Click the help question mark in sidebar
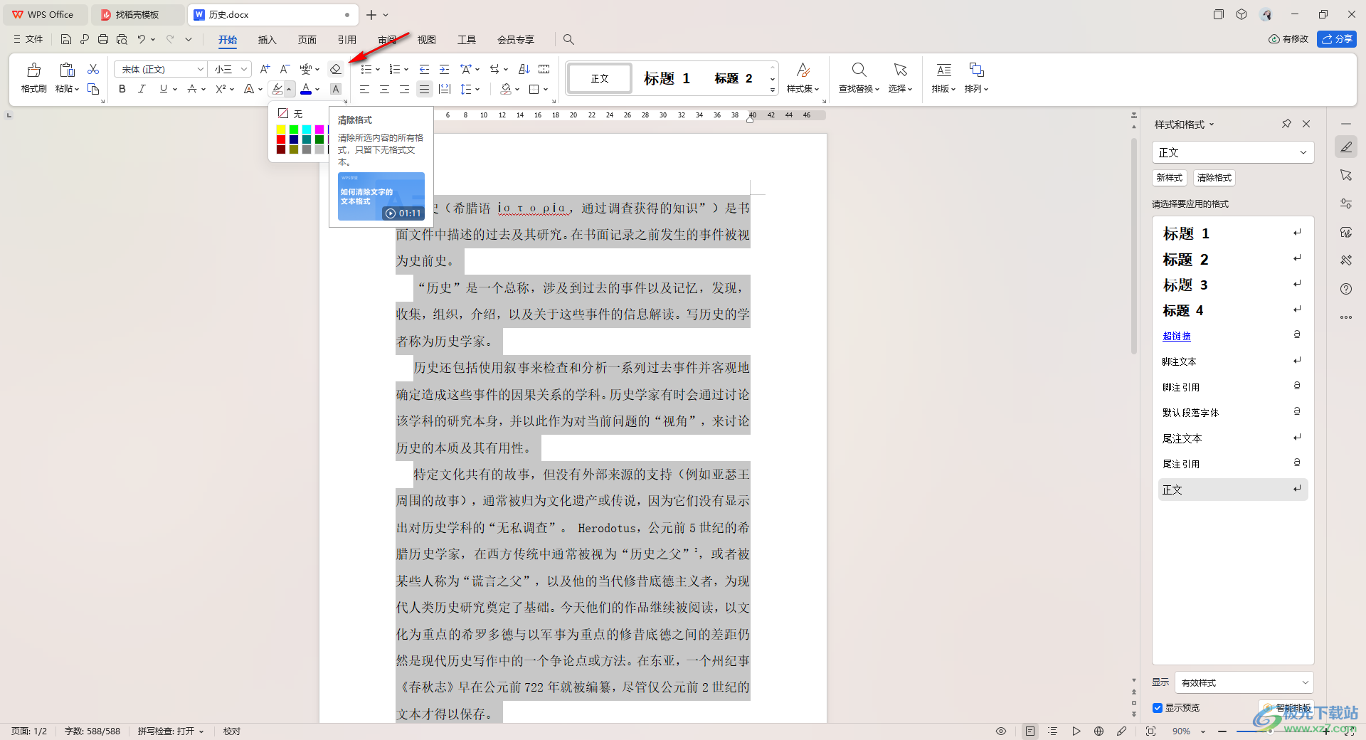Image resolution: width=1366 pixels, height=740 pixels. [x=1345, y=289]
